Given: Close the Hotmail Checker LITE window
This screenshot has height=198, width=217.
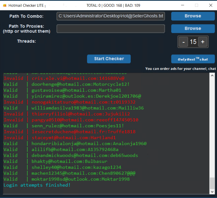Looking at the screenshot, I should 211,5.
